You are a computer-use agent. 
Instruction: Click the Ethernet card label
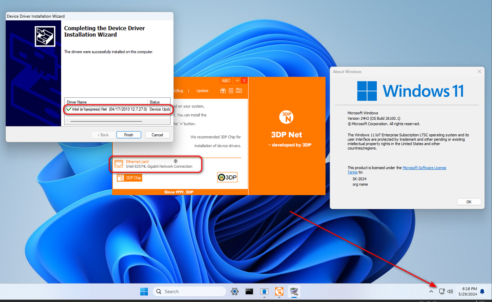point(137,162)
